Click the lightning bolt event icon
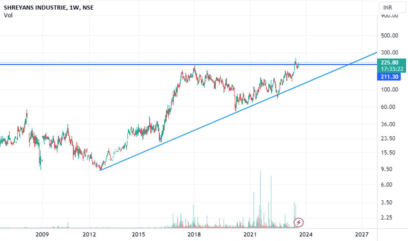This screenshot has height=241, width=408. (x=299, y=223)
